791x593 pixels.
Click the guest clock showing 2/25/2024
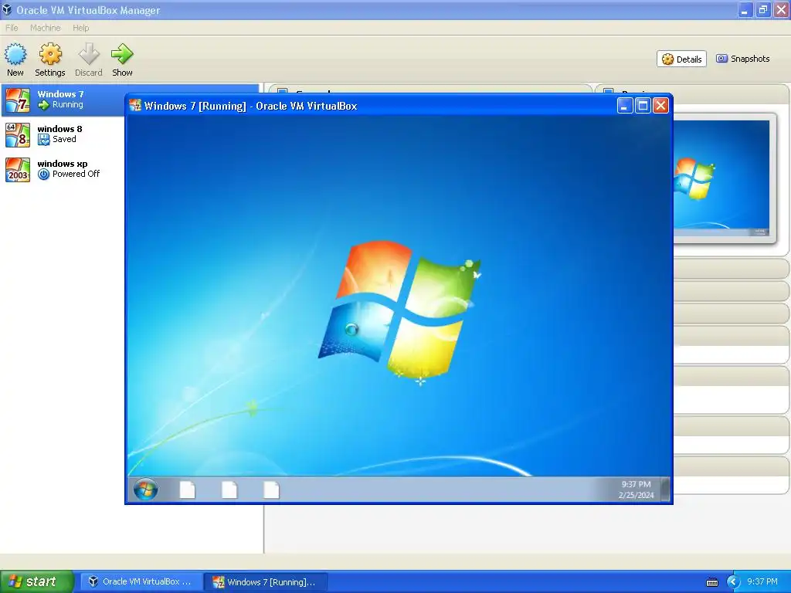pyautogui.click(x=637, y=490)
